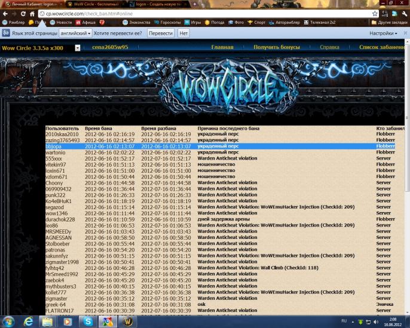Open Windows Explorer folder in taskbar
Screen dimensions: 410x328
(48, 321)
